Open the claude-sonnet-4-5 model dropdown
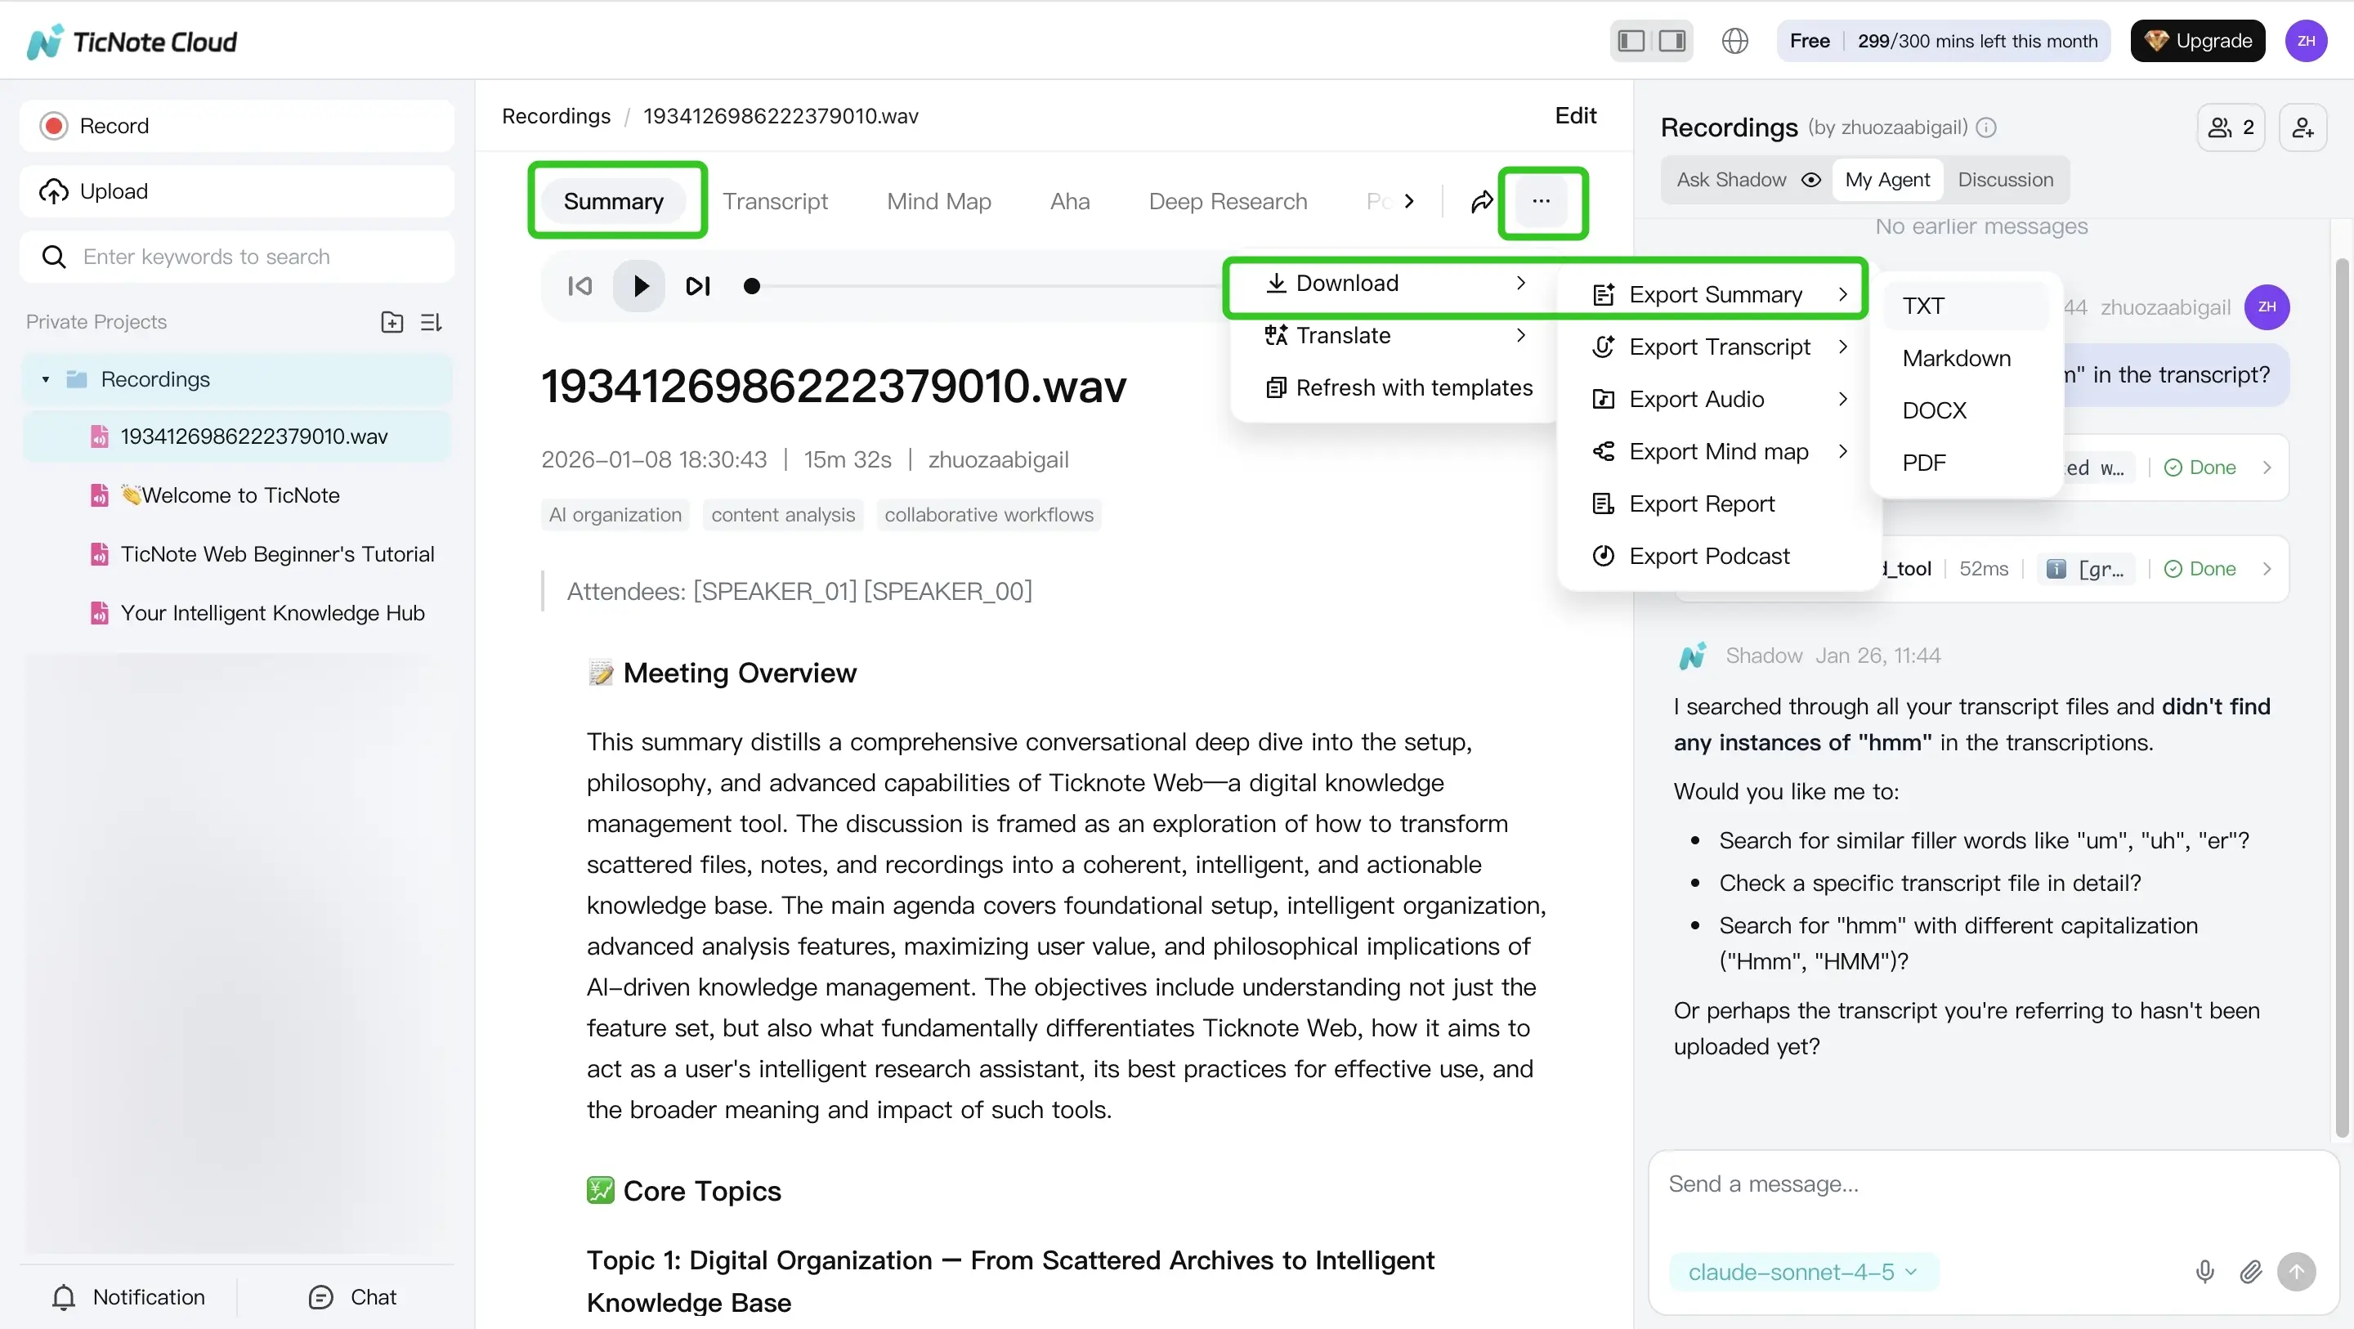2354x1329 pixels. click(x=1801, y=1272)
